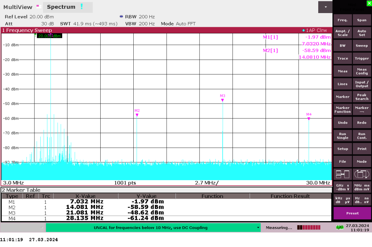Select the 21.081 MHz X-Value cell

[85, 212]
